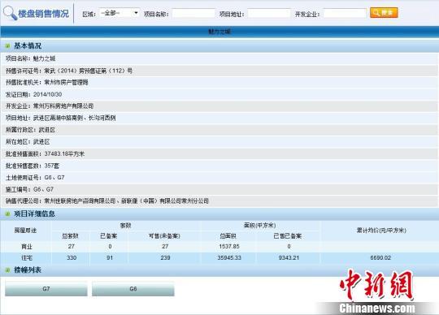439x315 pixels.
Task: Click the 房屋用途 column header
Action: click(25, 231)
